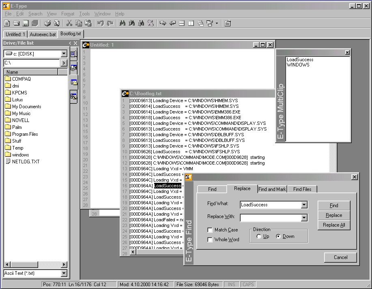
Task: Click the Cut (scissors) toolbar icon
Action: click(69, 24)
